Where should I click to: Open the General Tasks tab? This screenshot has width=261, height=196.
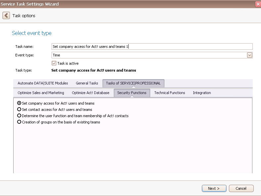[87, 83]
